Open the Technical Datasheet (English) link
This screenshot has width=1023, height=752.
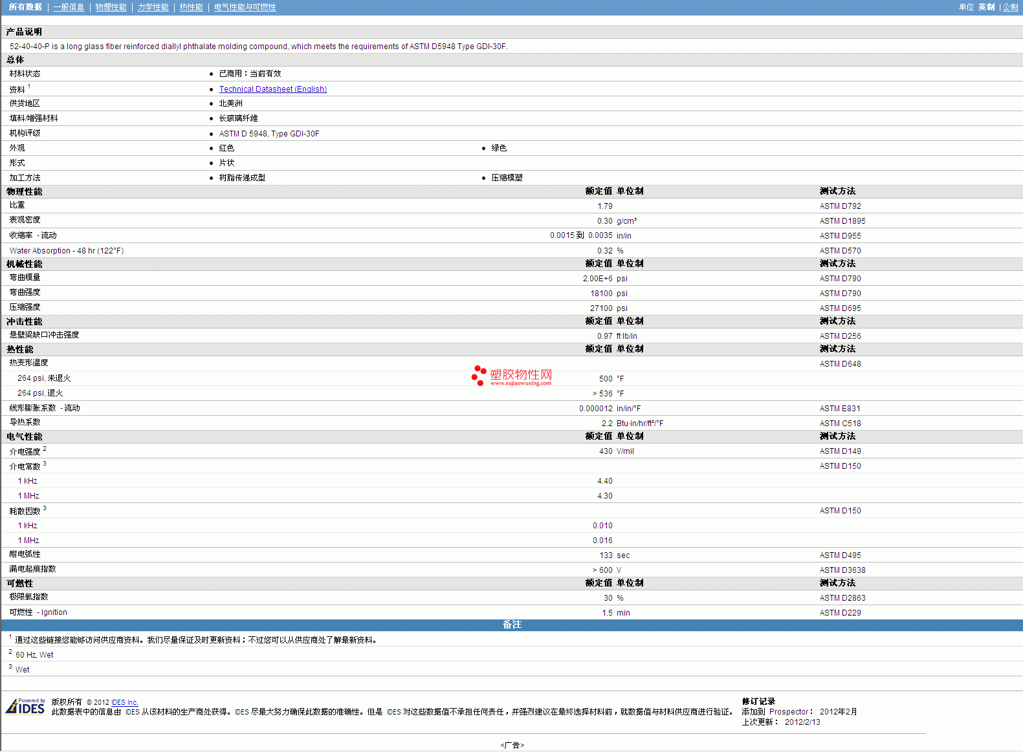tap(272, 89)
